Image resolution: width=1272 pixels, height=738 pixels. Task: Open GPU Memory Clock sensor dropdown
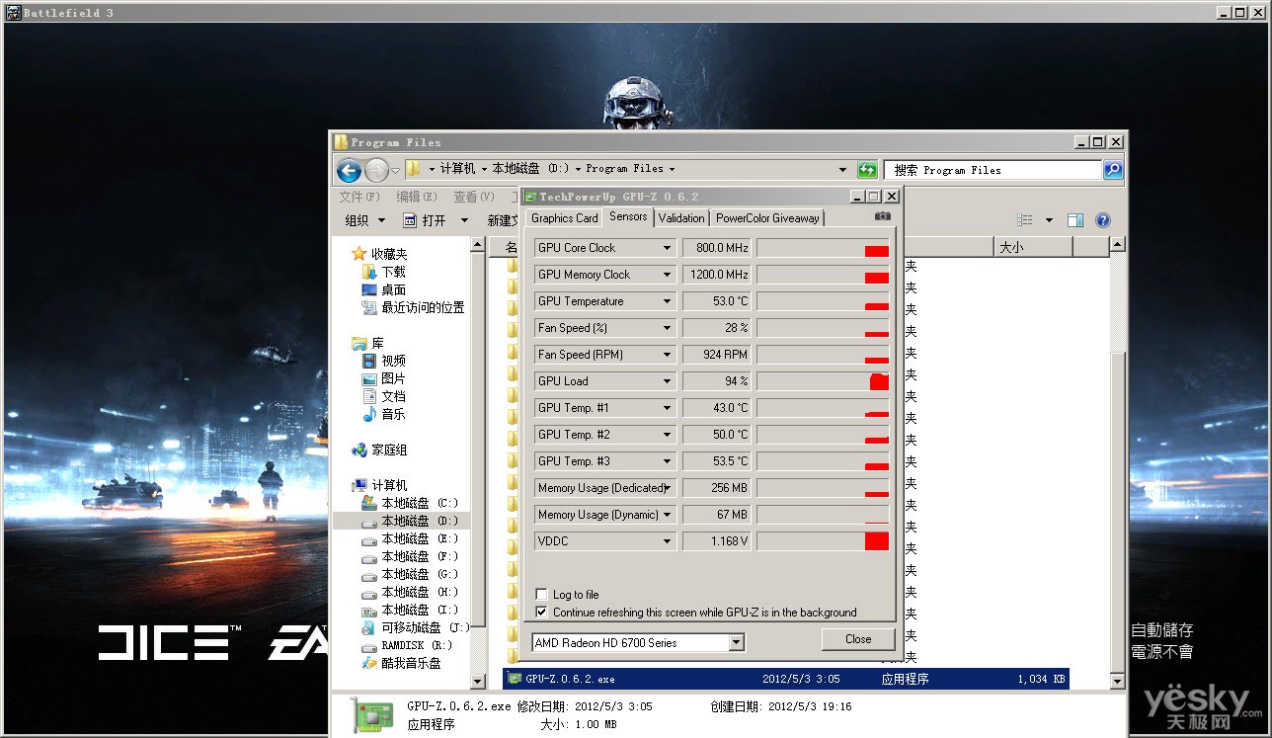pos(667,275)
